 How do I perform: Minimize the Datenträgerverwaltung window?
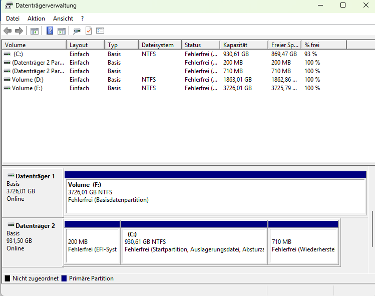click(320, 5)
